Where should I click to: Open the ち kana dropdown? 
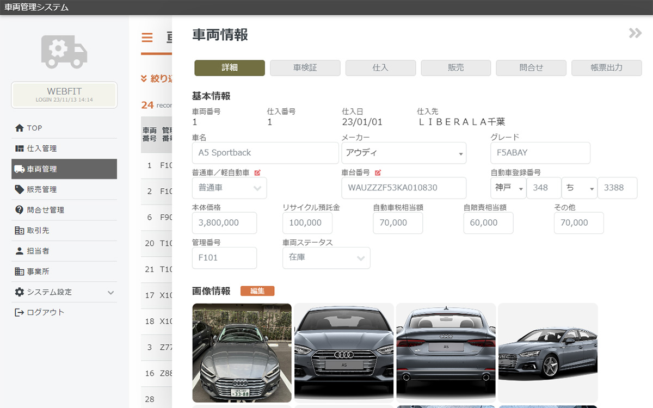click(580, 188)
